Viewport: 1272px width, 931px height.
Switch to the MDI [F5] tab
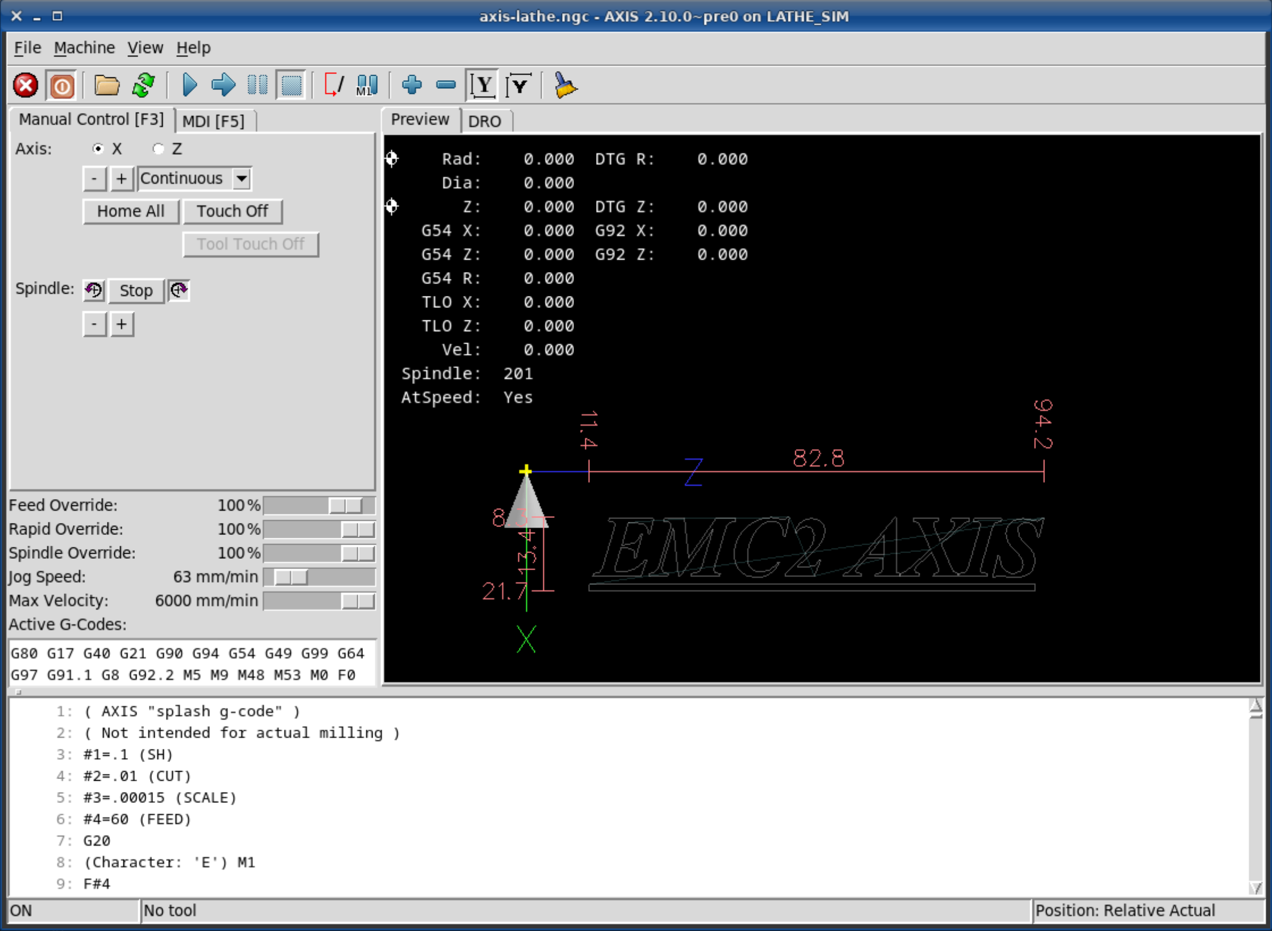[x=213, y=121]
